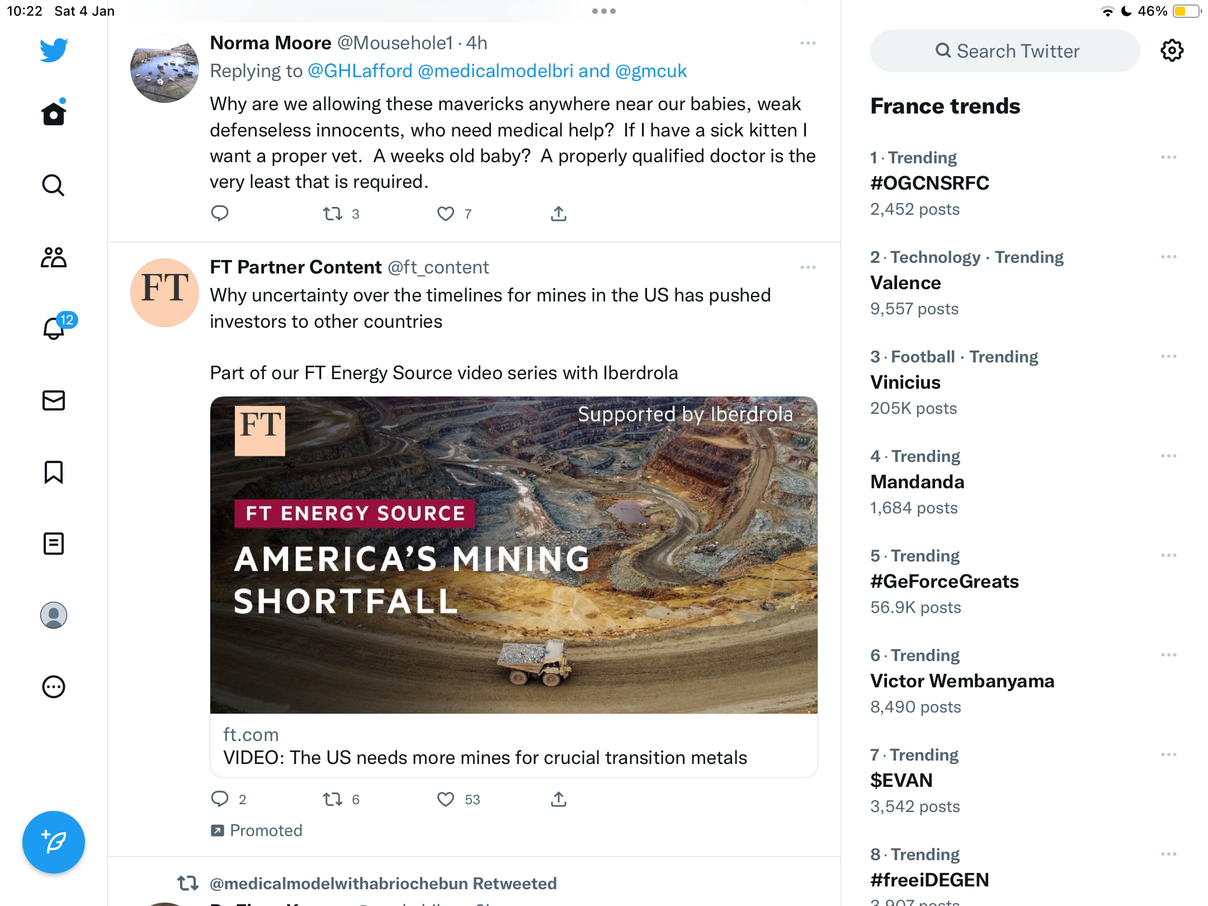Retweet Norma Moore's reply

333,214
